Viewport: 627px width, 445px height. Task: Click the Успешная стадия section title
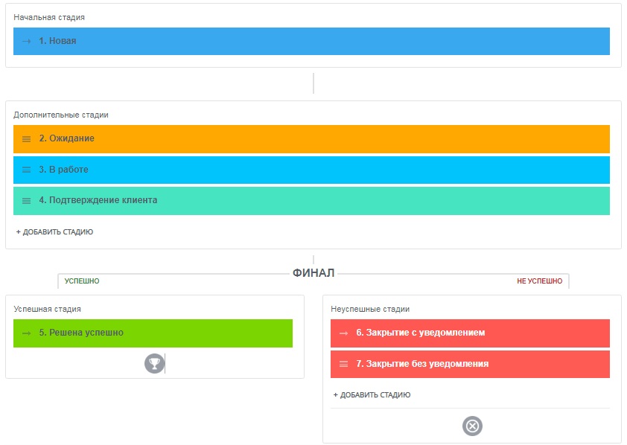47,309
